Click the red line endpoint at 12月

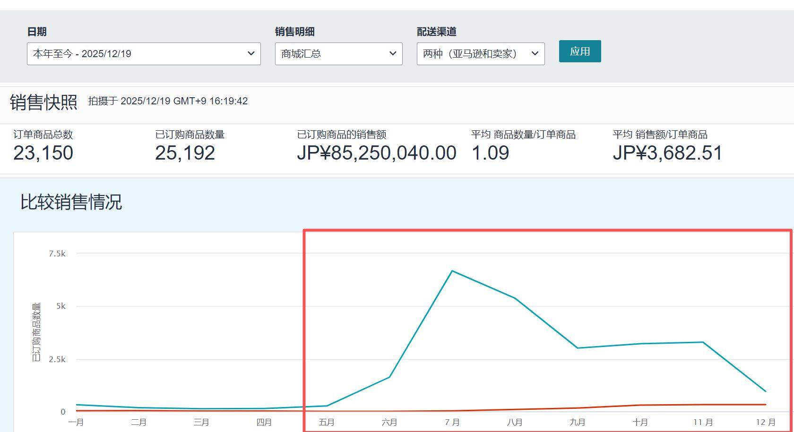coord(765,405)
